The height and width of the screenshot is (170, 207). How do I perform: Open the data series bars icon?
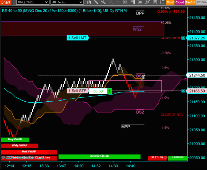(x=140, y=2)
